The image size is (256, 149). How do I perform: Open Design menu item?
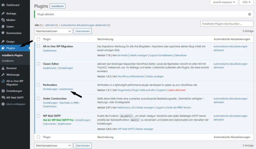[x=10, y=42]
